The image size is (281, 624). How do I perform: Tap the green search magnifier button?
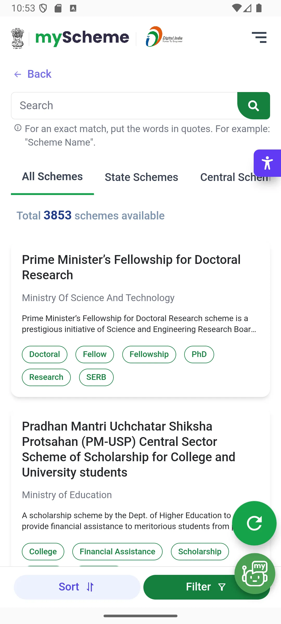coord(253,106)
